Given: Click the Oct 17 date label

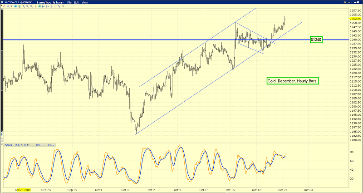Looking at the screenshot, I should tap(257, 190).
